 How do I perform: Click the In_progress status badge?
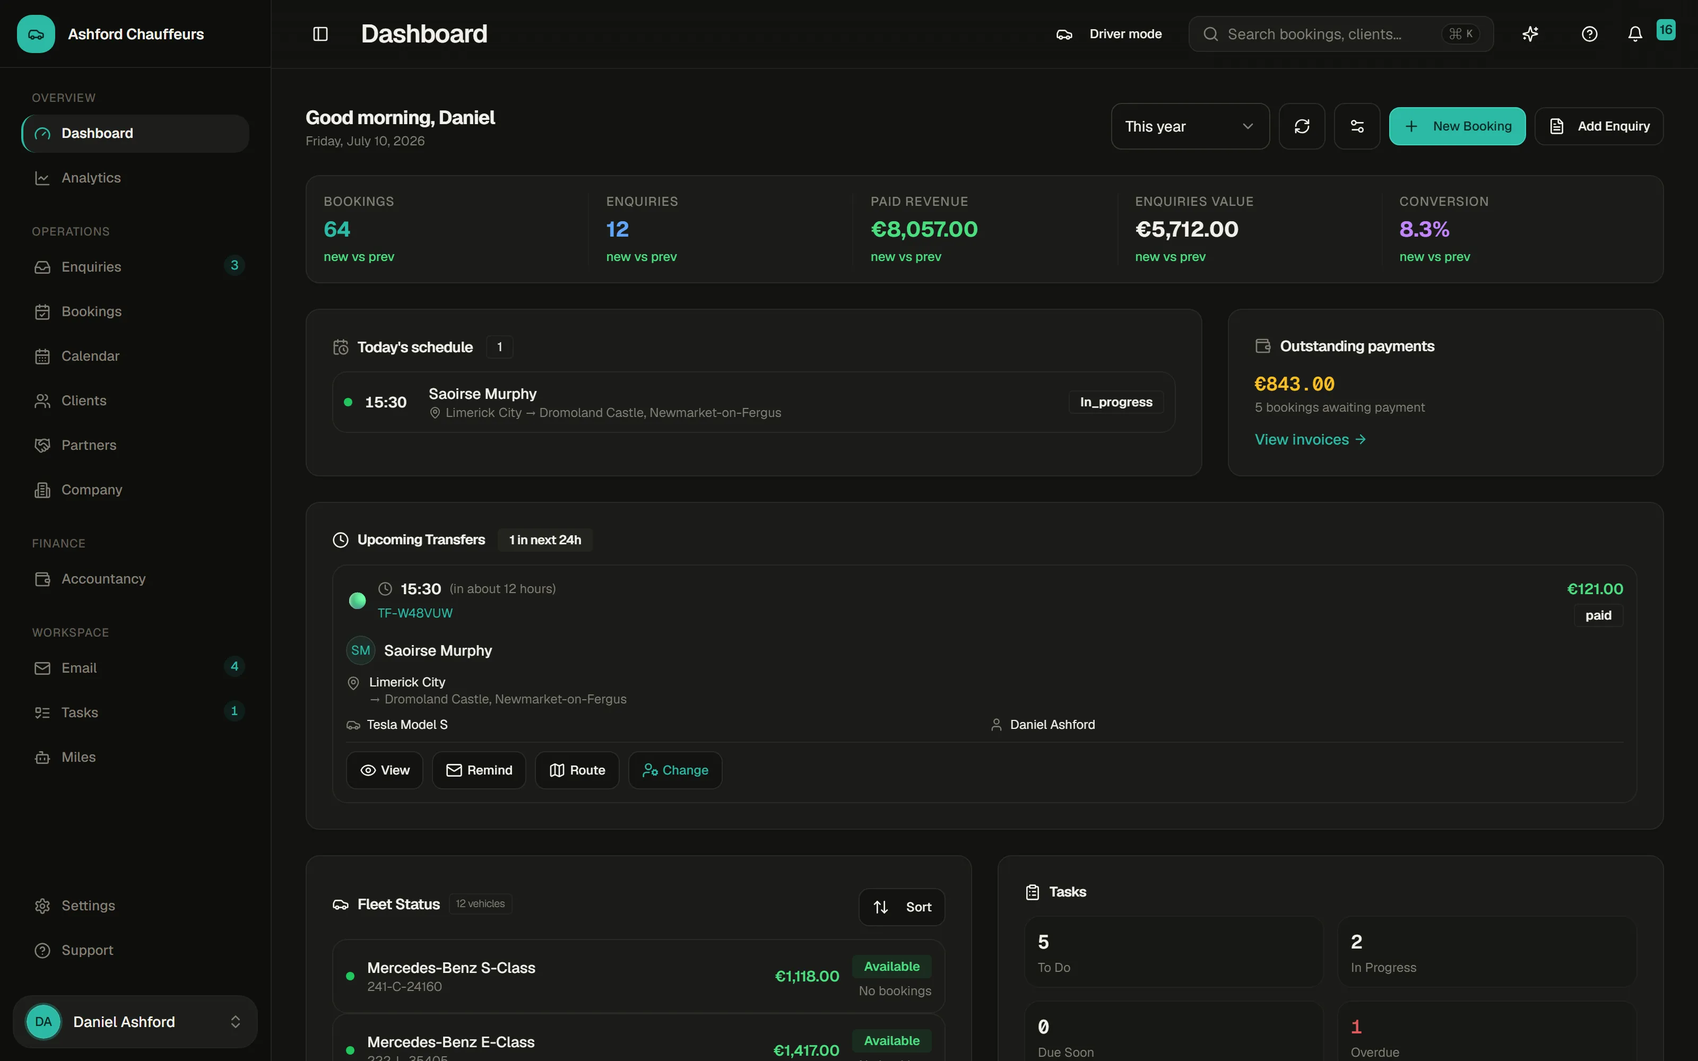point(1115,402)
